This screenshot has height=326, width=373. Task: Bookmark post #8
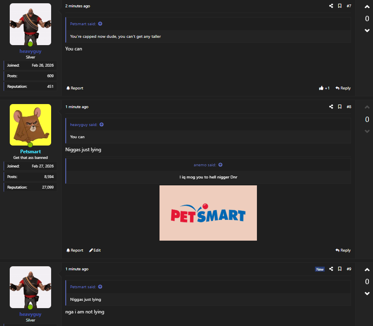coord(340,106)
